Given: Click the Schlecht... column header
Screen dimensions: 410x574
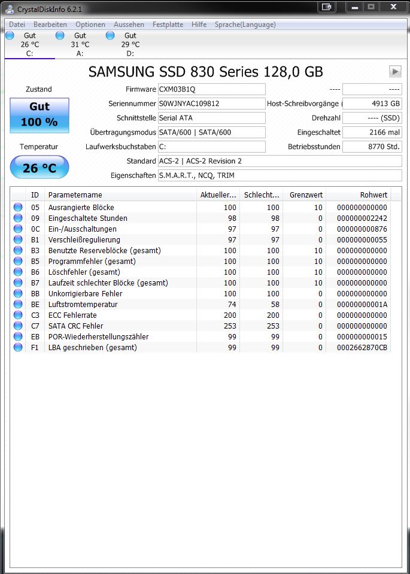Looking at the screenshot, I should tap(262, 195).
